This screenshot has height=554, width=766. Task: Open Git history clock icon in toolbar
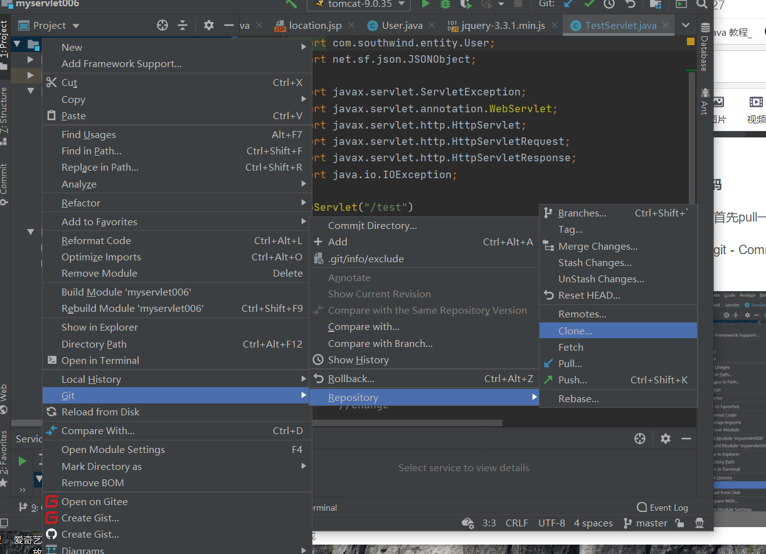609,4
